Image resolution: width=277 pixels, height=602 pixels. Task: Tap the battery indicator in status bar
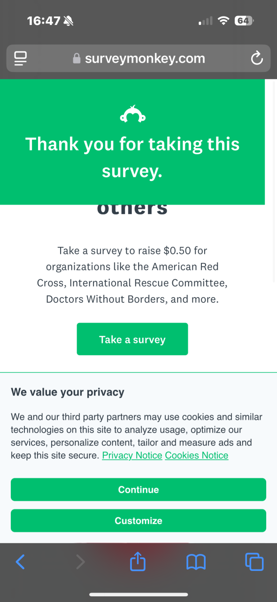click(244, 21)
